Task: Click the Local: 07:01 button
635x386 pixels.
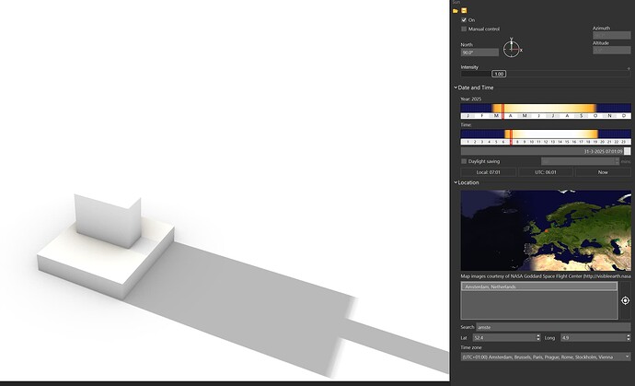Action: 489,172
